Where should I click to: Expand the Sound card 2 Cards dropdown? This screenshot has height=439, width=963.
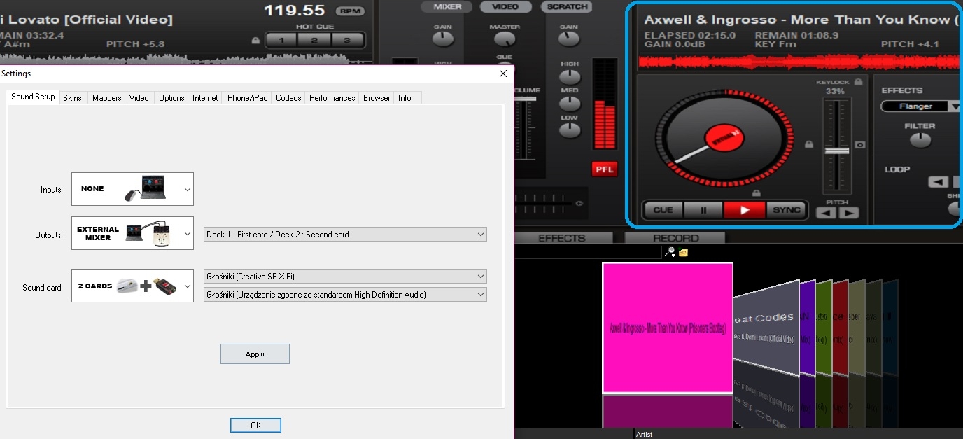(x=132, y=286)
